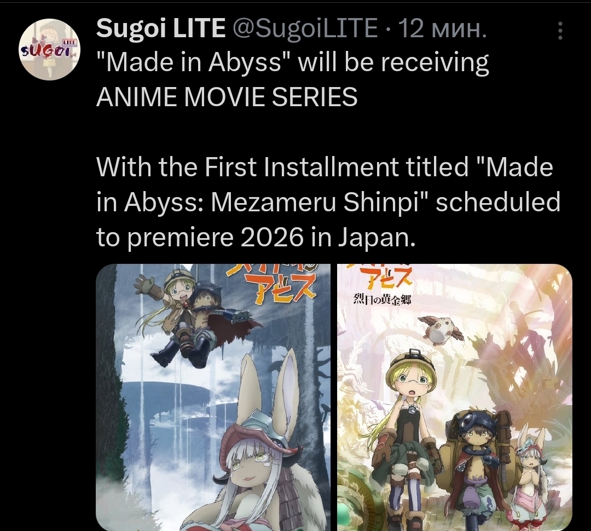Open the left poster with large Nanachi
The height and width of the screenshot is (531, 591).
click(x=213, y=397)
